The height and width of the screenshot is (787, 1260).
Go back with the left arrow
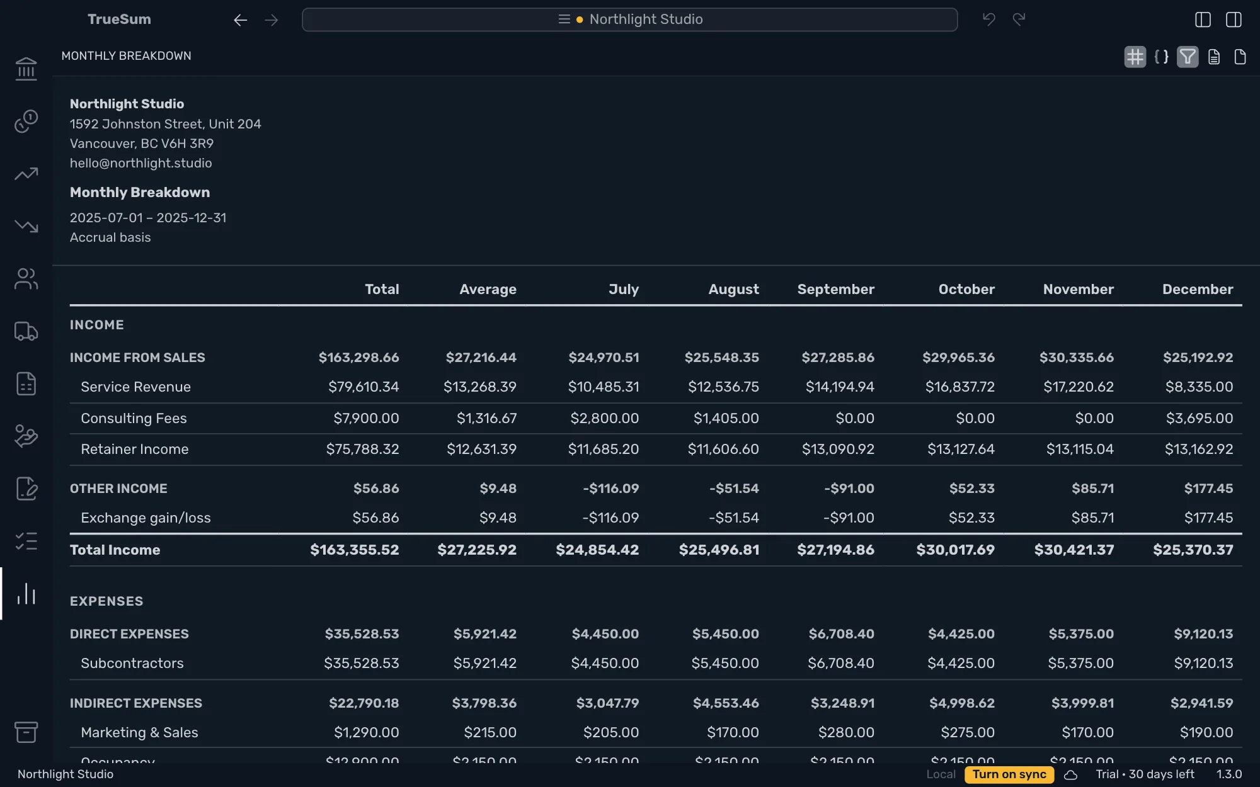(x=240, y=20)
